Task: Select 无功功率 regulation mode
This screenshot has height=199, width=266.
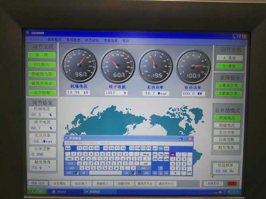Action: pyautogui.click(x=227, y=133)
